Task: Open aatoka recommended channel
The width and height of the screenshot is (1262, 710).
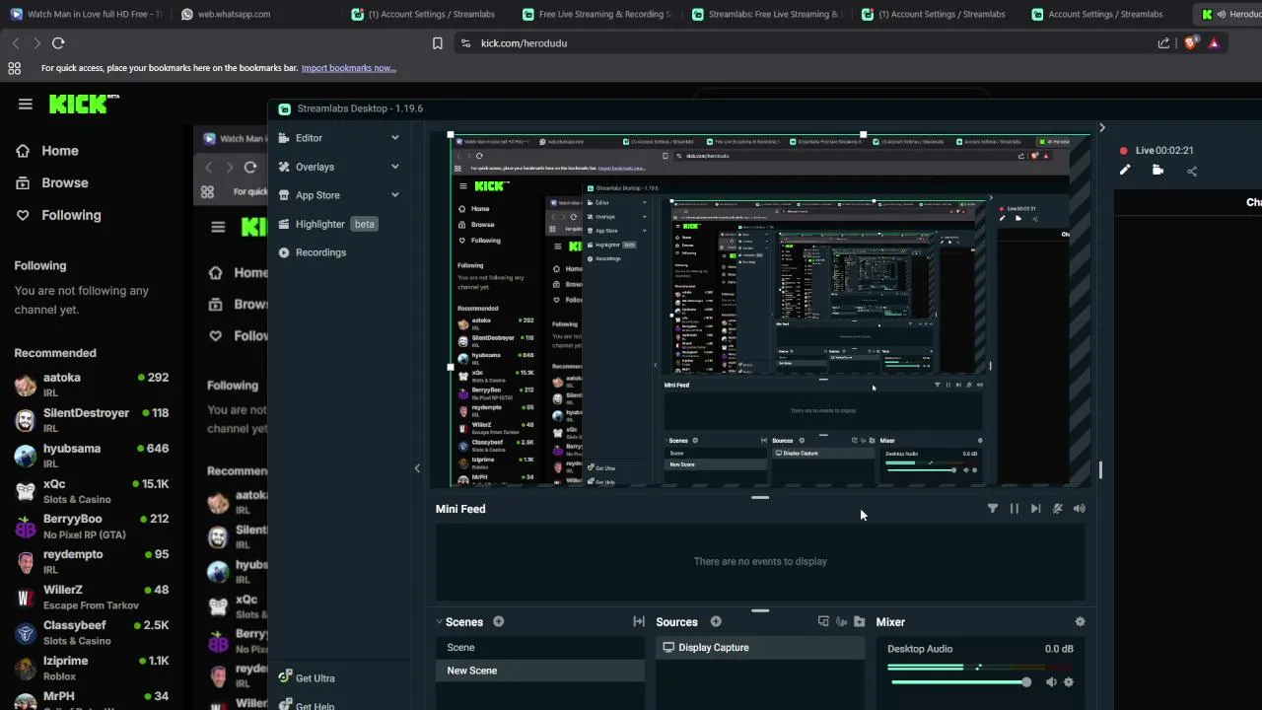Action: tap(92, 385)
